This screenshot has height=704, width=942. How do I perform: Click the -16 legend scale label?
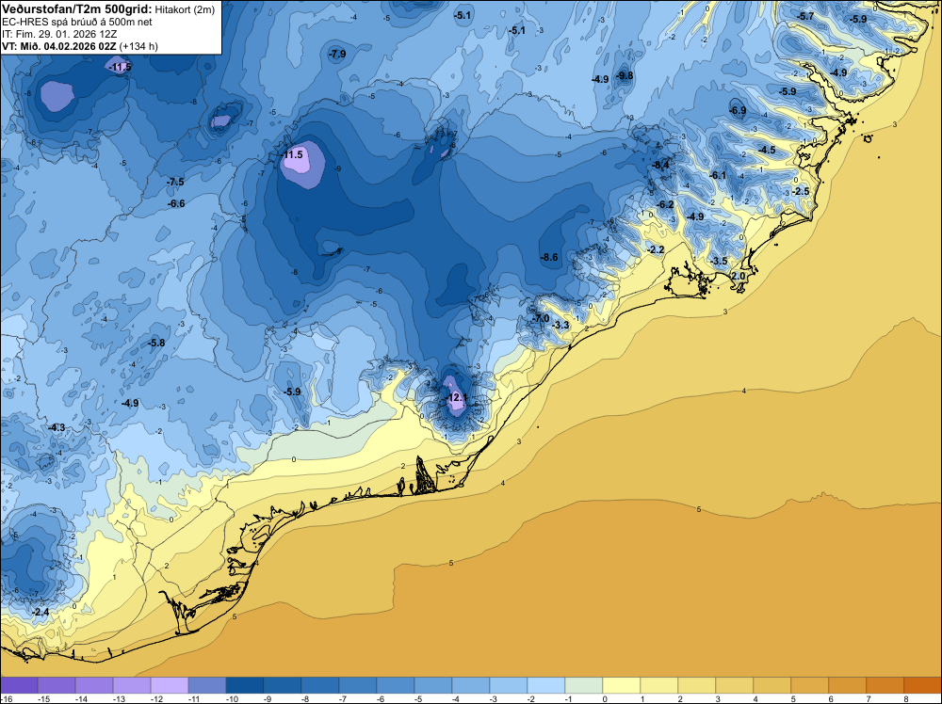[6, 698]
